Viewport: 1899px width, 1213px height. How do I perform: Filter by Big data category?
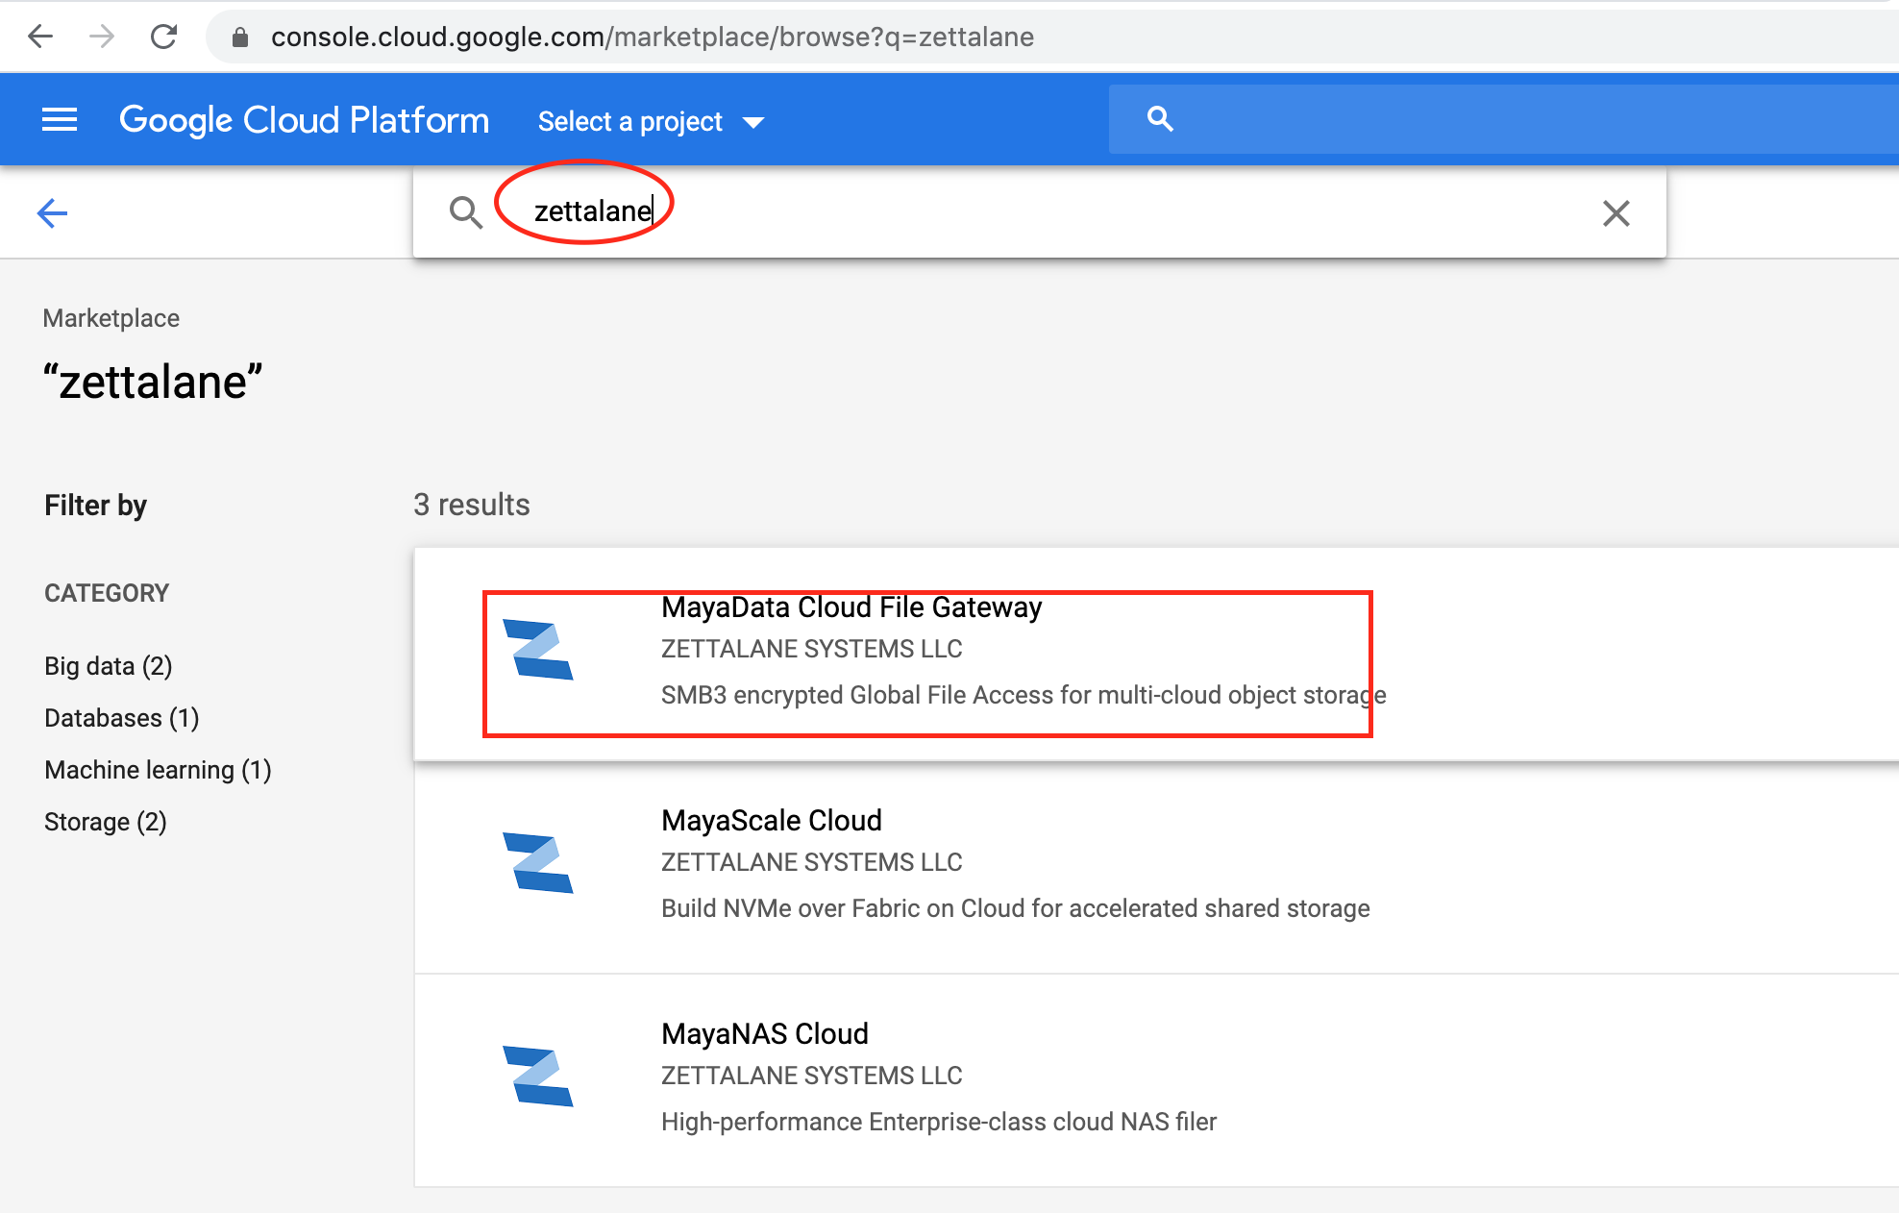point(108,666)
